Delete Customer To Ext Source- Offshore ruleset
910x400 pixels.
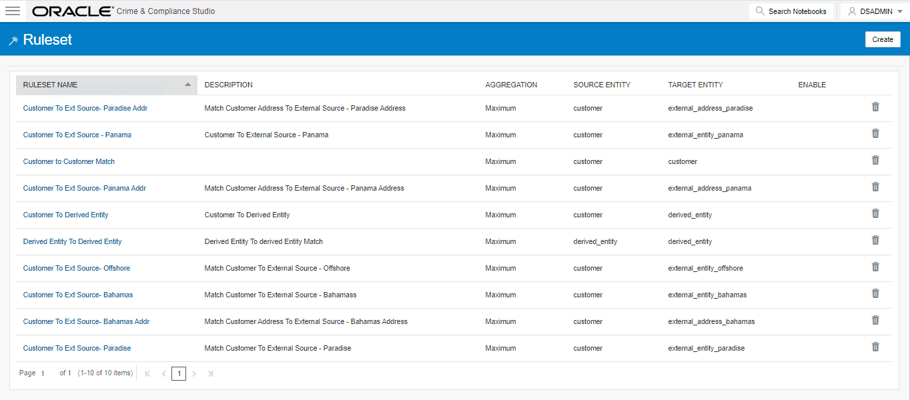pyautogui.click(x=875, y=267)
